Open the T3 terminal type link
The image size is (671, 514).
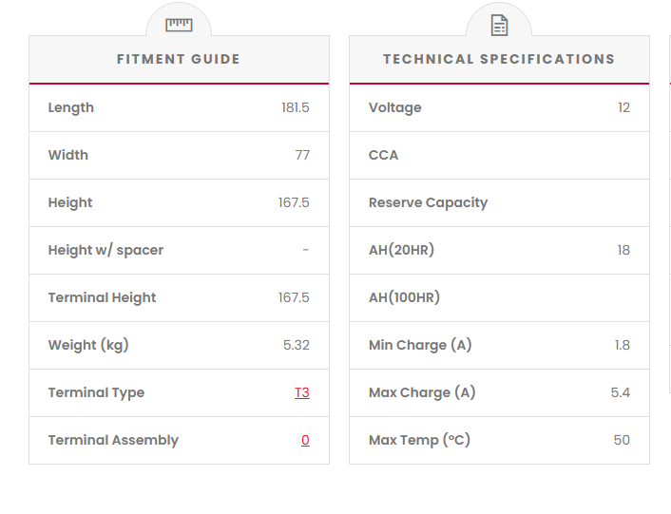pos(302,392)
